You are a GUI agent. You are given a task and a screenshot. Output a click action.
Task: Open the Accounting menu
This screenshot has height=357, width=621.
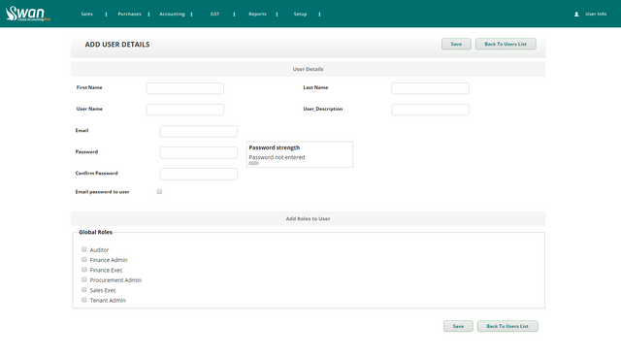[172, 14]
